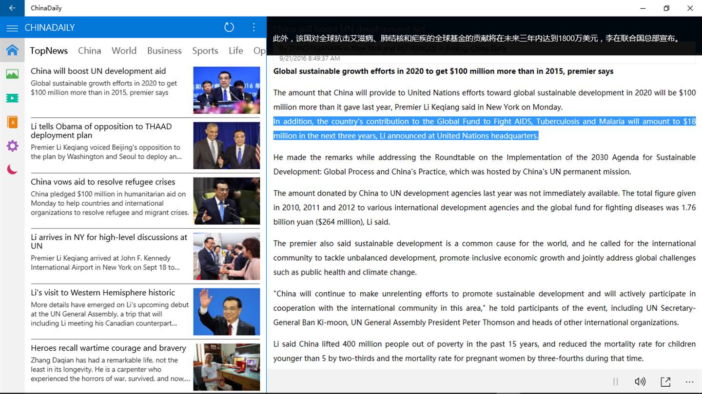Click the paragraph about lifting 400 million from poverty
702x394 pixels.
point(485,351)
